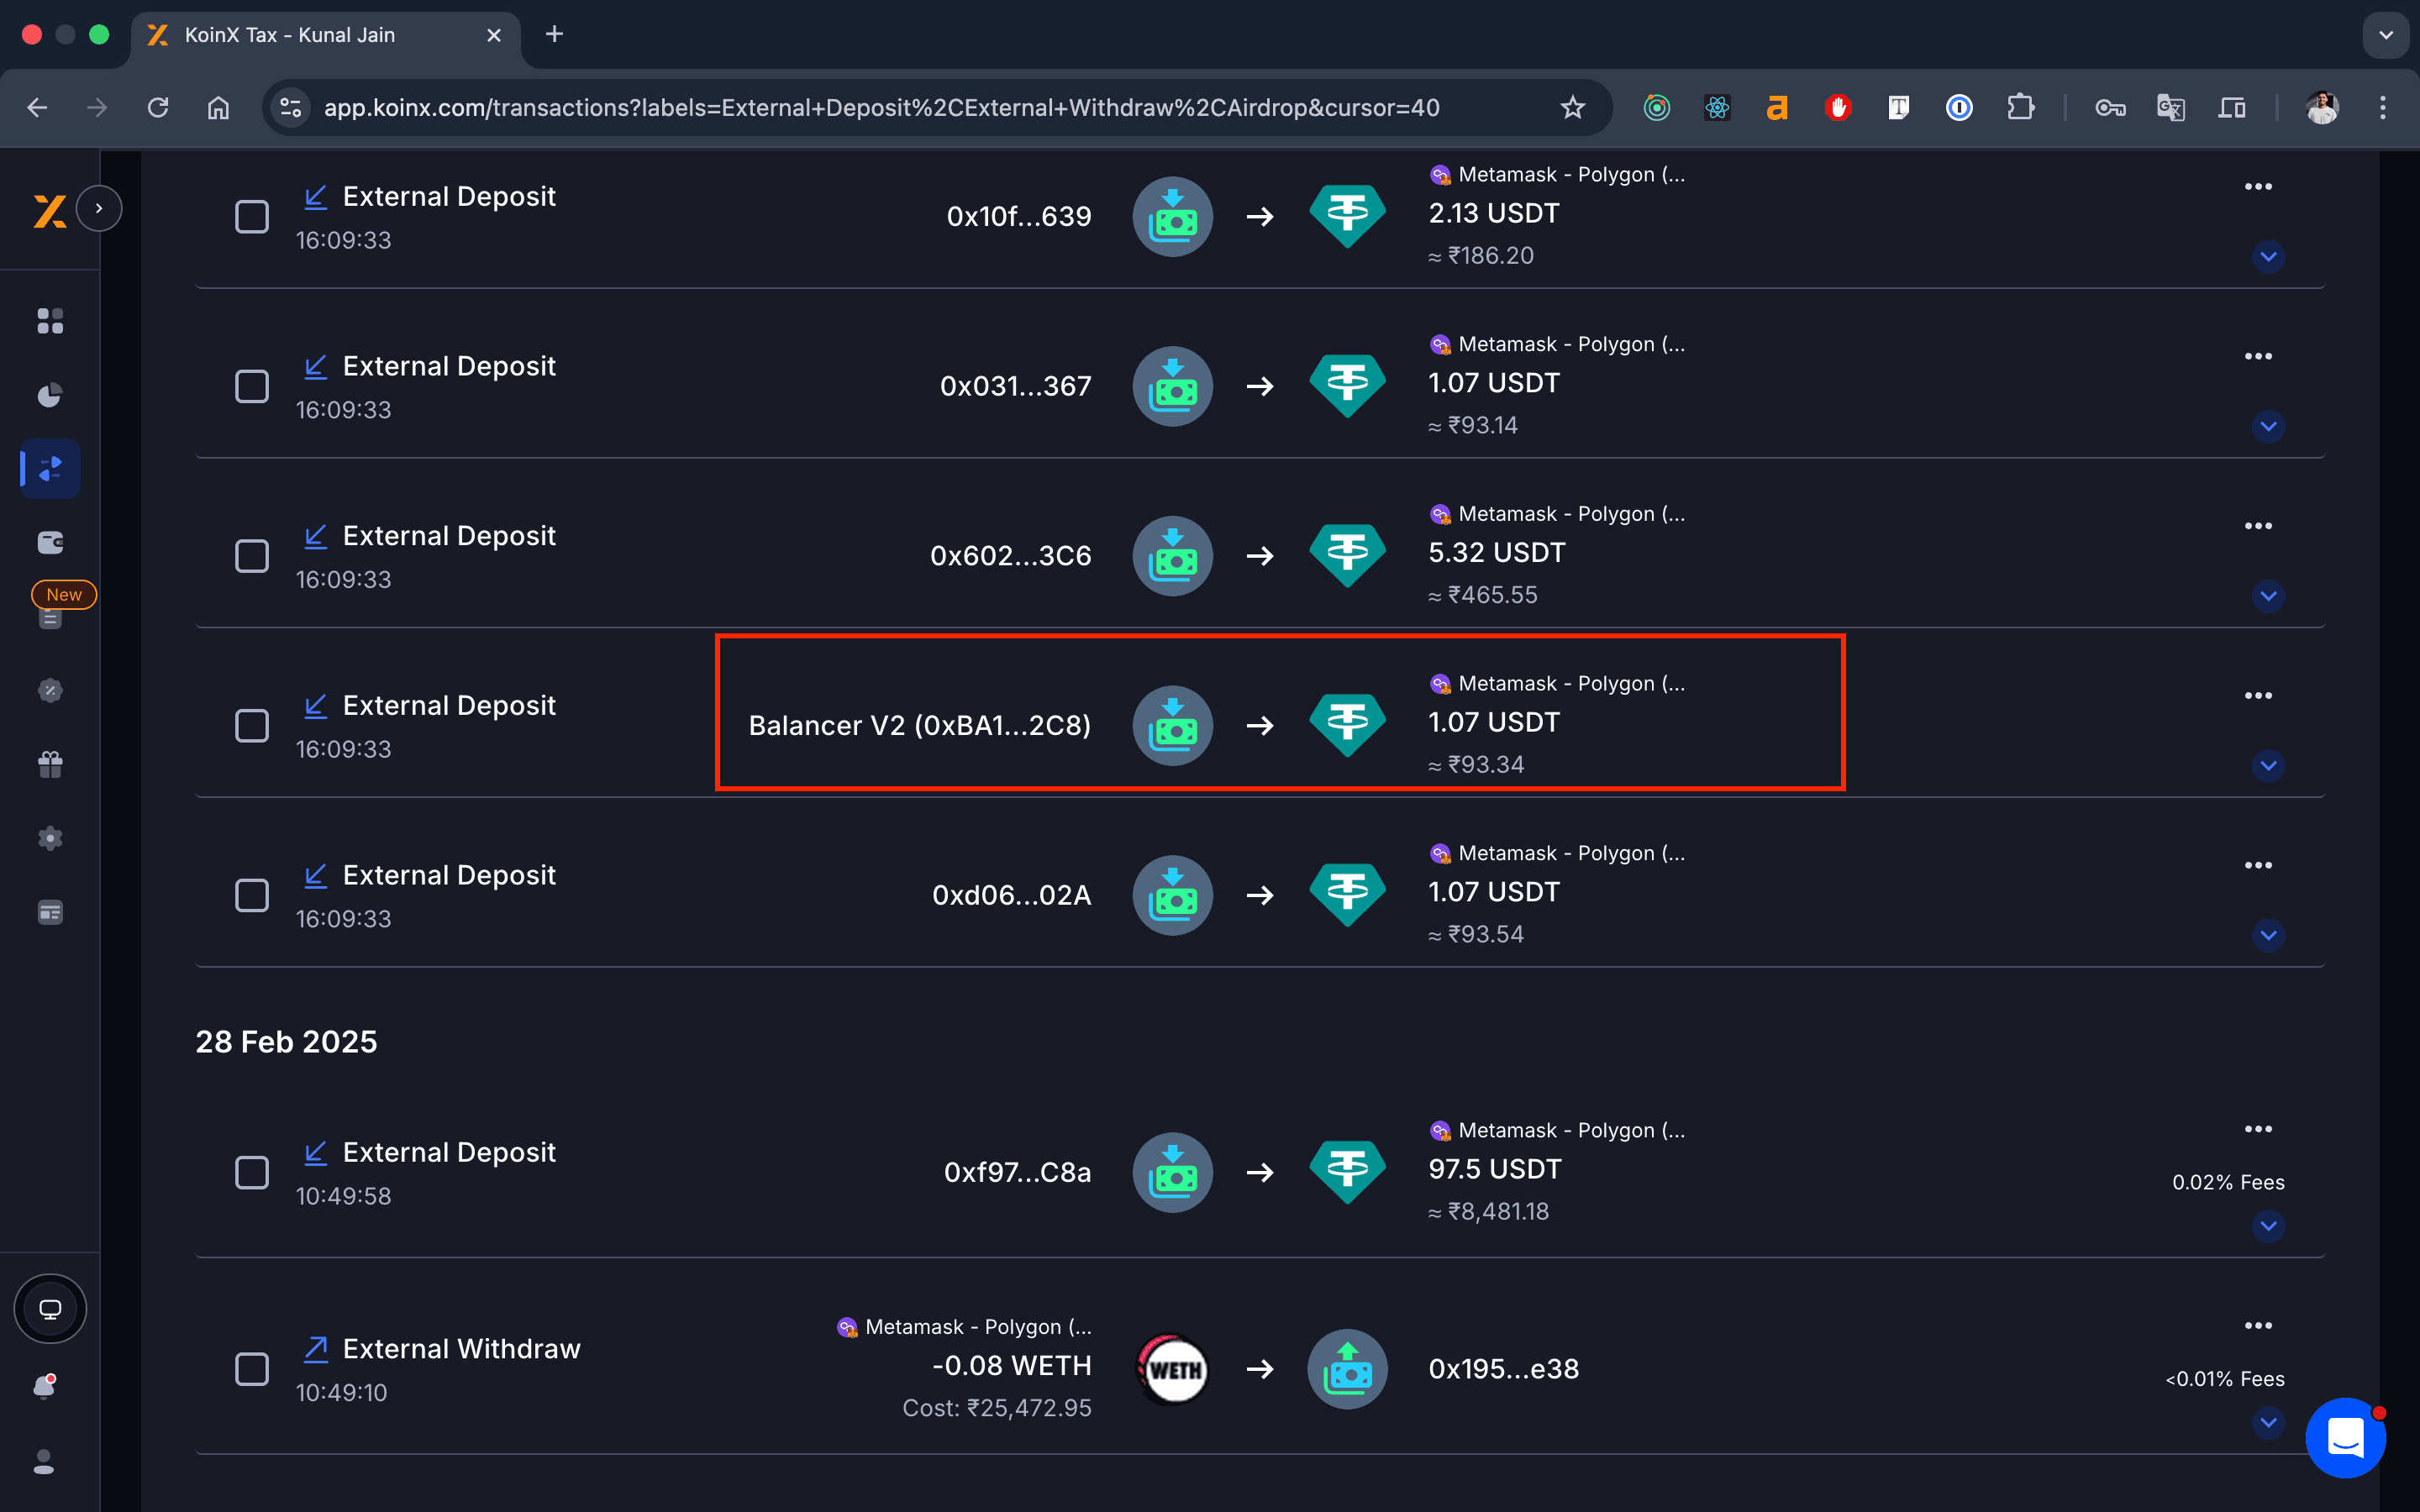This screenshot has height=1512, width=2420.
Task: Click the 0x195...e38 destination address
Action: (1503, 1369)
